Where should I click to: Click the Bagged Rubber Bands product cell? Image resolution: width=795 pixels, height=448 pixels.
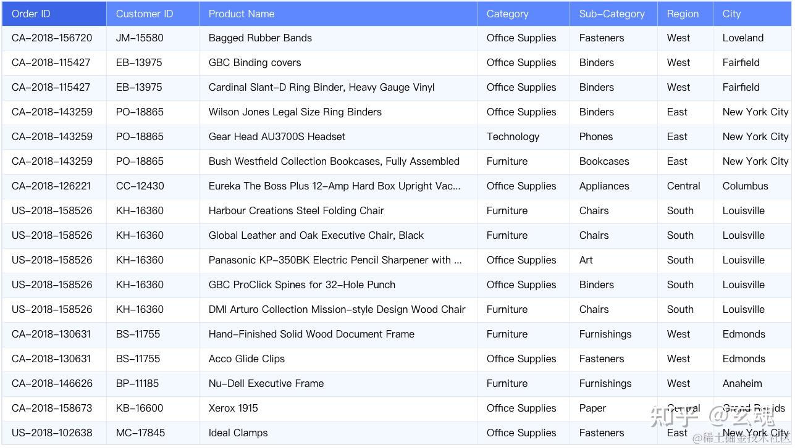pyautogui.click(x=260, y=38)
